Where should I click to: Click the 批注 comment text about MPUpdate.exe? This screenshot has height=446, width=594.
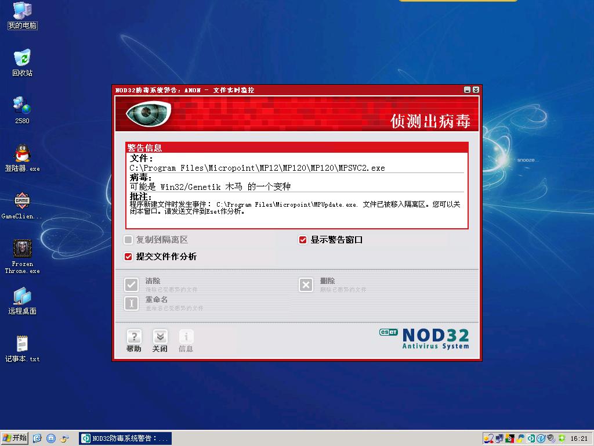pyautogui.click(x=295, y=207)
